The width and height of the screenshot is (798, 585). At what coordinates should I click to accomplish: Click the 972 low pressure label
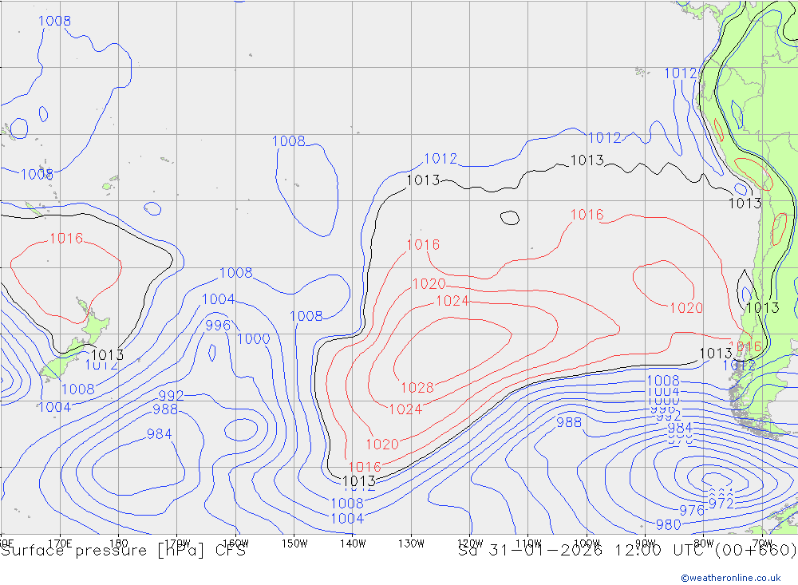[x=721, y=504]
